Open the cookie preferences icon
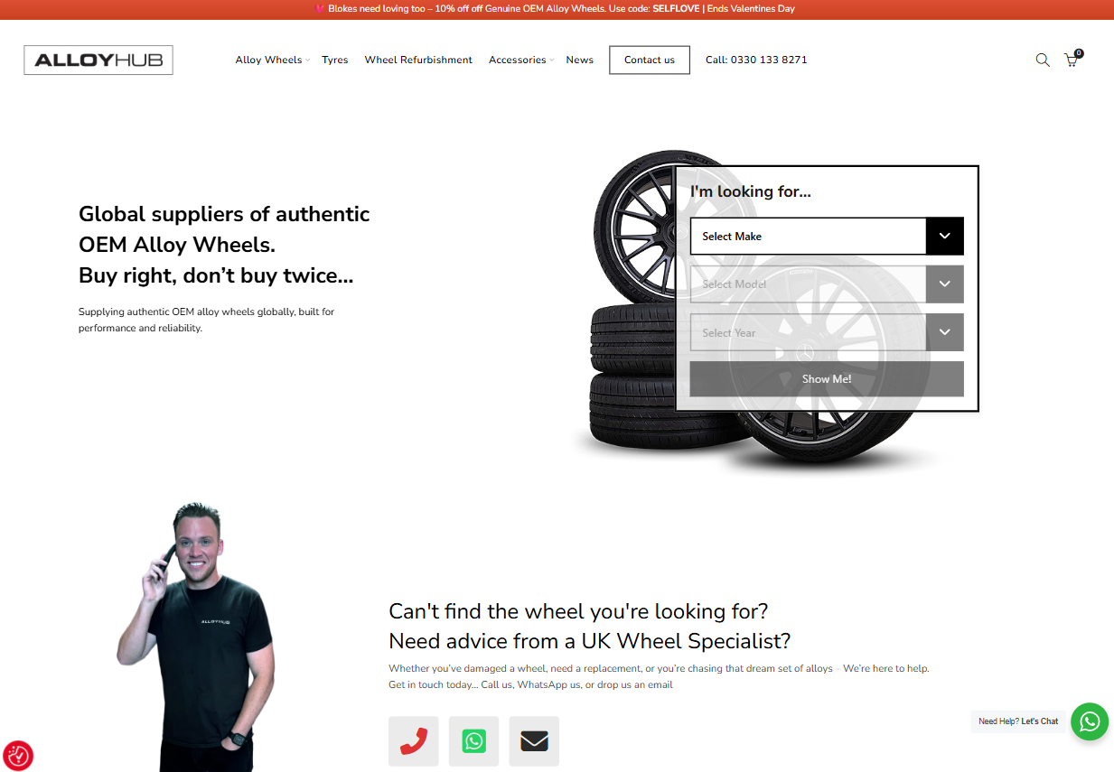The width and height of the screenshot is (1114, 772). [18, 756]
